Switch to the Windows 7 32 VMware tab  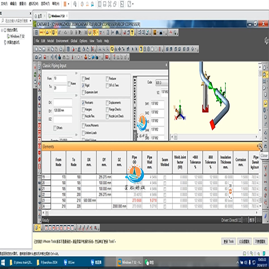point(58,16)
